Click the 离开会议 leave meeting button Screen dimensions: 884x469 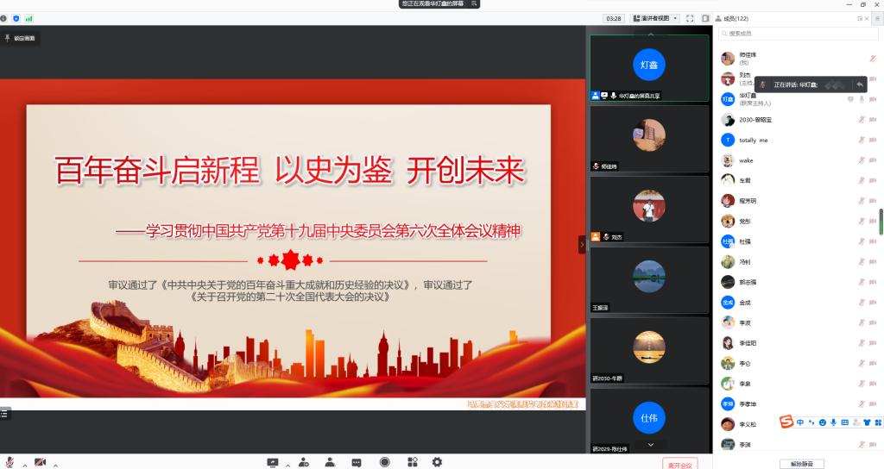[x=679, y=465]
